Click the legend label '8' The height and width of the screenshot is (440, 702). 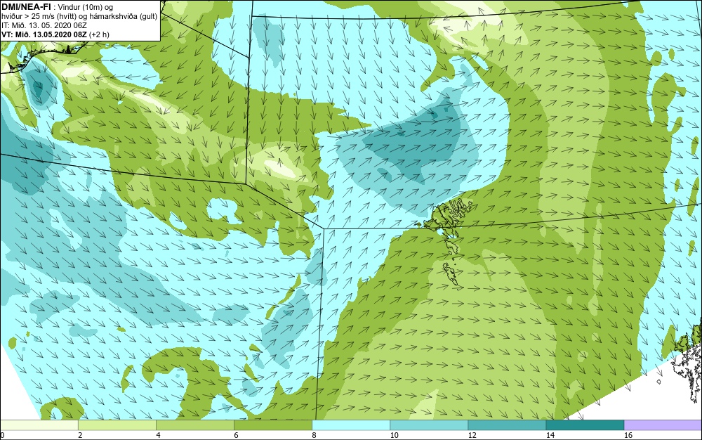(314, 435)
